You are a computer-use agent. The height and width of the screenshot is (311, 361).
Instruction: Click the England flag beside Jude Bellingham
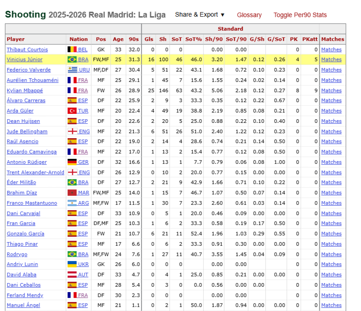pyautogui.click(x=72, y=131)
